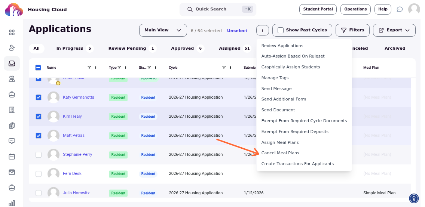425x207 pixels.
Task: Switch to the Archived tab
Action: pos(395,49)
